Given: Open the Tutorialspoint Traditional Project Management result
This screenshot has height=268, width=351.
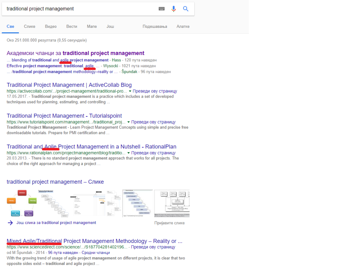Looking at the screenshot, I should point(64,116).
